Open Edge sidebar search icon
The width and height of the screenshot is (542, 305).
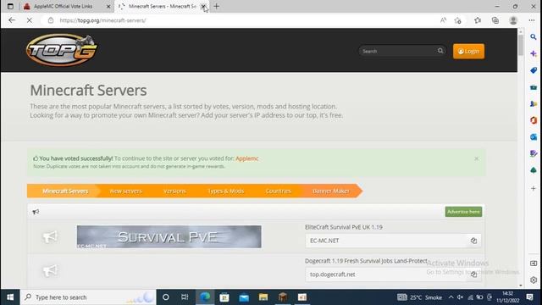click(x=534, y=37)
